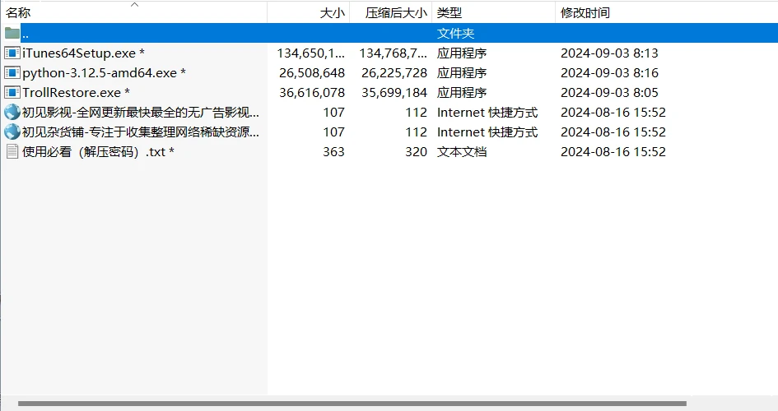Click size value 363
Viewport: 778px width, 411px height.
[x=333, y=152]
